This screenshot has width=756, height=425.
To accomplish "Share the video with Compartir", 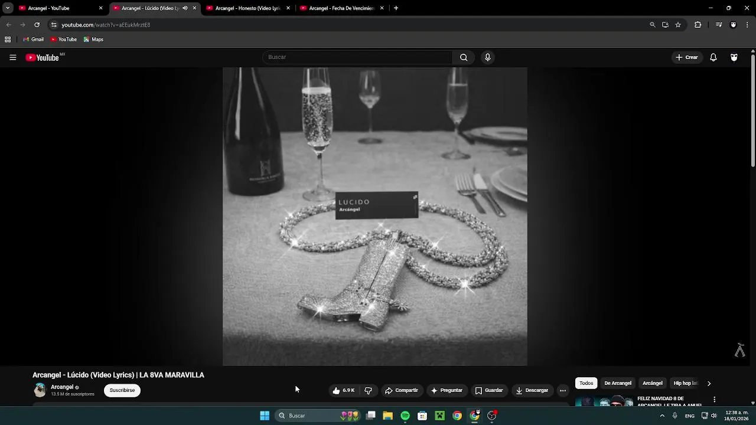I will point(402,390).
